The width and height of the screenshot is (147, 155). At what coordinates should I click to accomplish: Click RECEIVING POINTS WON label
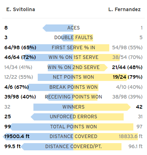73,97
